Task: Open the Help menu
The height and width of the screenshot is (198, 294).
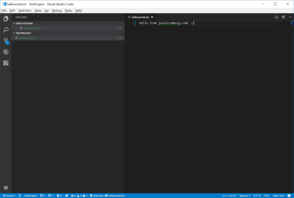Action: [79, 11]
